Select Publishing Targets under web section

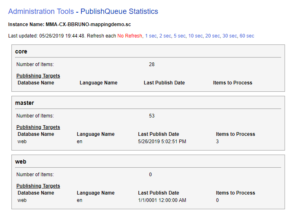click(x=38, y=186)
